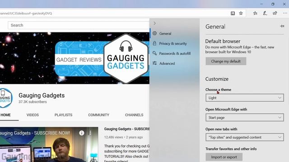
Task: Open video info icon on player
Action: (x=82, y=133)
